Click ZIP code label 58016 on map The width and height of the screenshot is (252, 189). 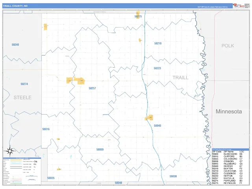[x=46, y=129]
